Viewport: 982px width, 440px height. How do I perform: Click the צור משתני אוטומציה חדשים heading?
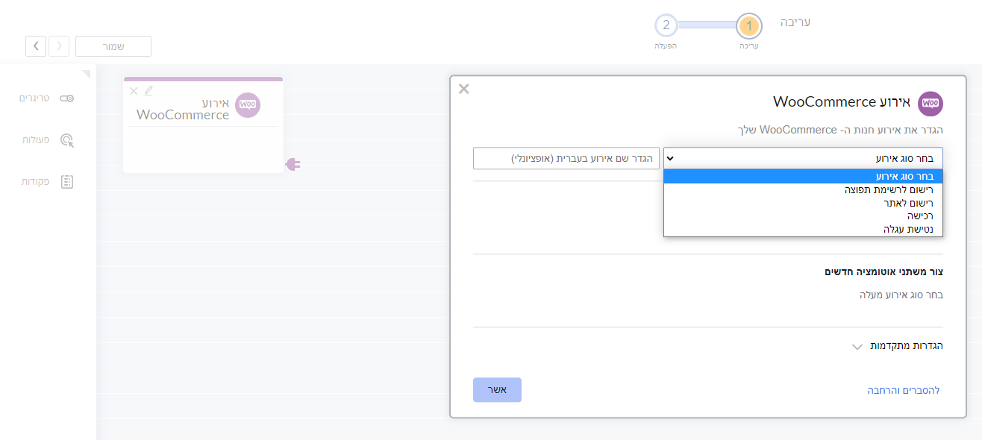point(884,271)
